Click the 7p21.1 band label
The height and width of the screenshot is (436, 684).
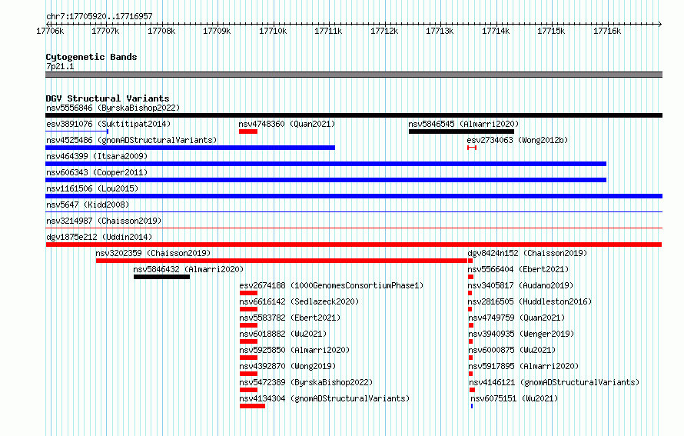(x=60, y=66)
